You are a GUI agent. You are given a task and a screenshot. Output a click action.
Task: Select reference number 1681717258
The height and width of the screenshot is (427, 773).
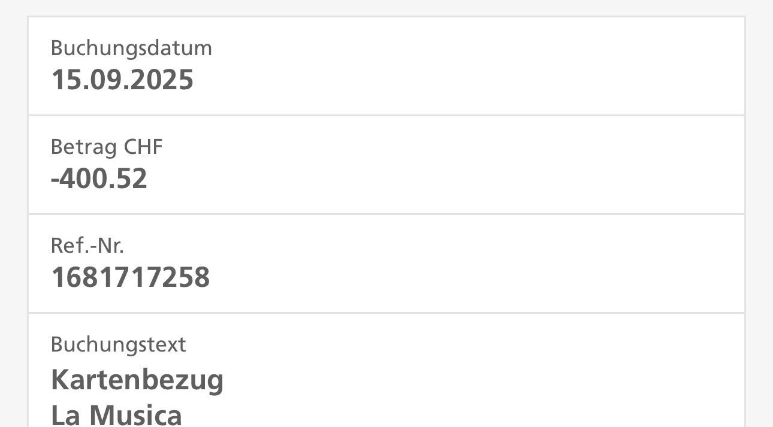point(131,277)
